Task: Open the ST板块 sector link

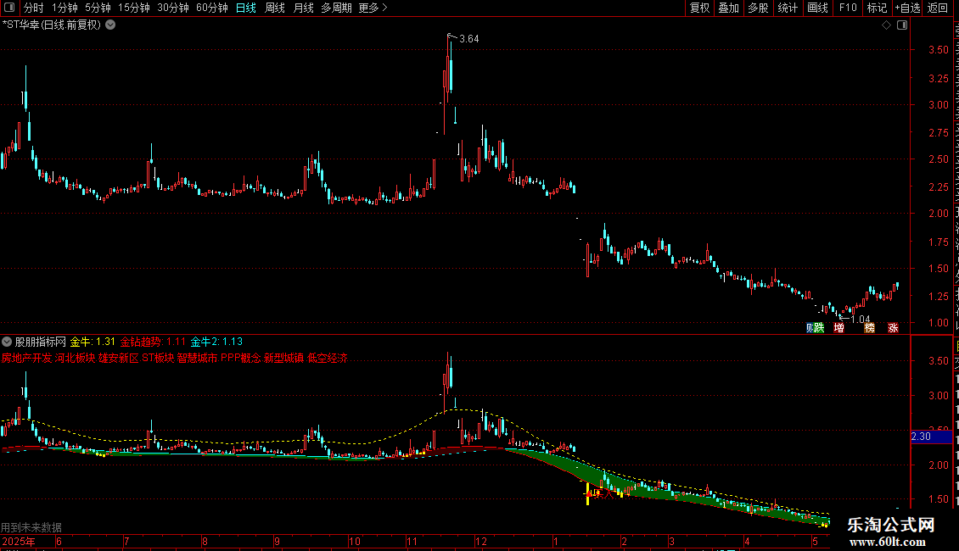Action: click(158, 358)
